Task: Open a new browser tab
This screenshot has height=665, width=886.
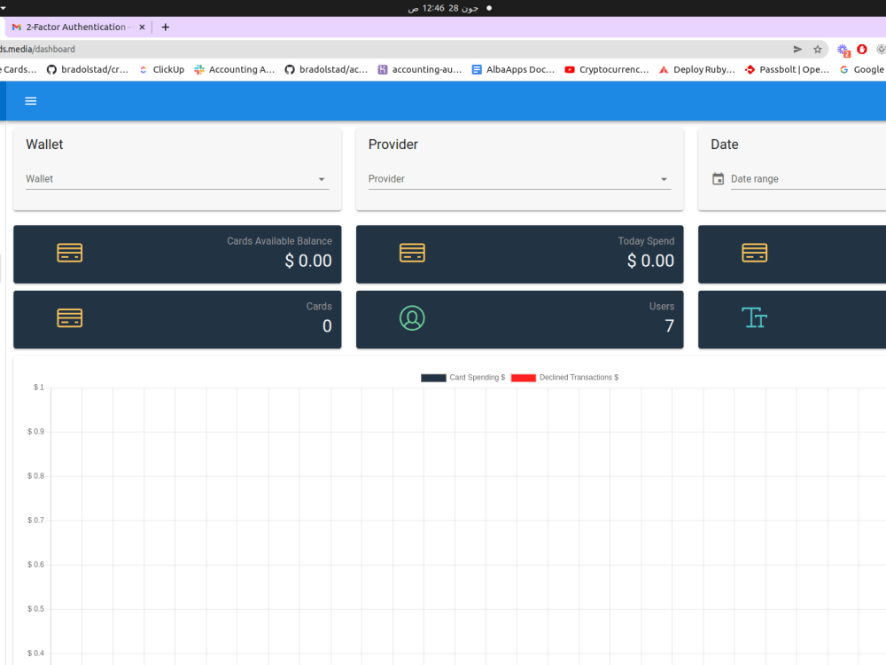Action: [x=165, y=27]
